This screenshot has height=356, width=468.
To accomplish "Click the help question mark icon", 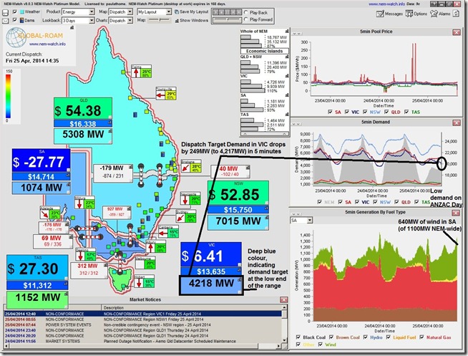I will tap(433, 4).
